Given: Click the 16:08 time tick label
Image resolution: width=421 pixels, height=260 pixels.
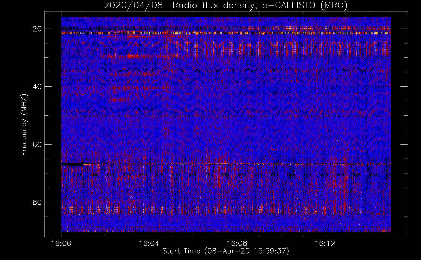Looking at the screenshot, I should [237, 244].
